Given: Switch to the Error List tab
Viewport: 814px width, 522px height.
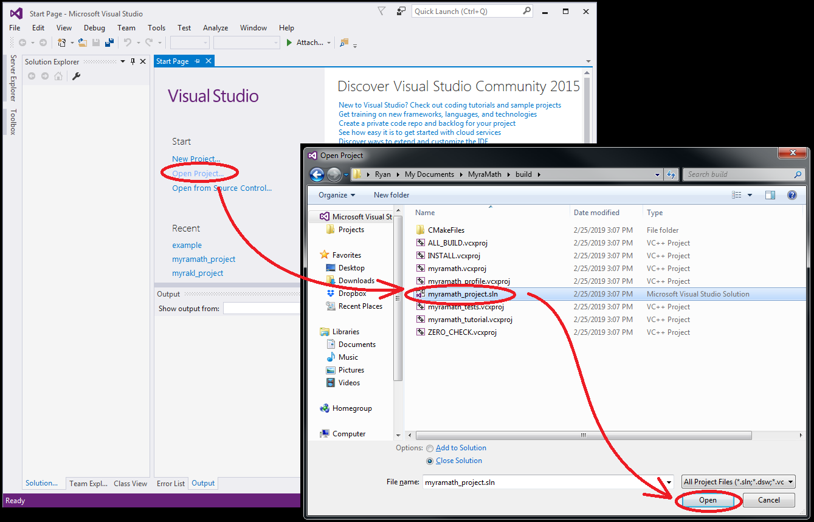Looking at the screenshot, I should (x=171, y=484).
